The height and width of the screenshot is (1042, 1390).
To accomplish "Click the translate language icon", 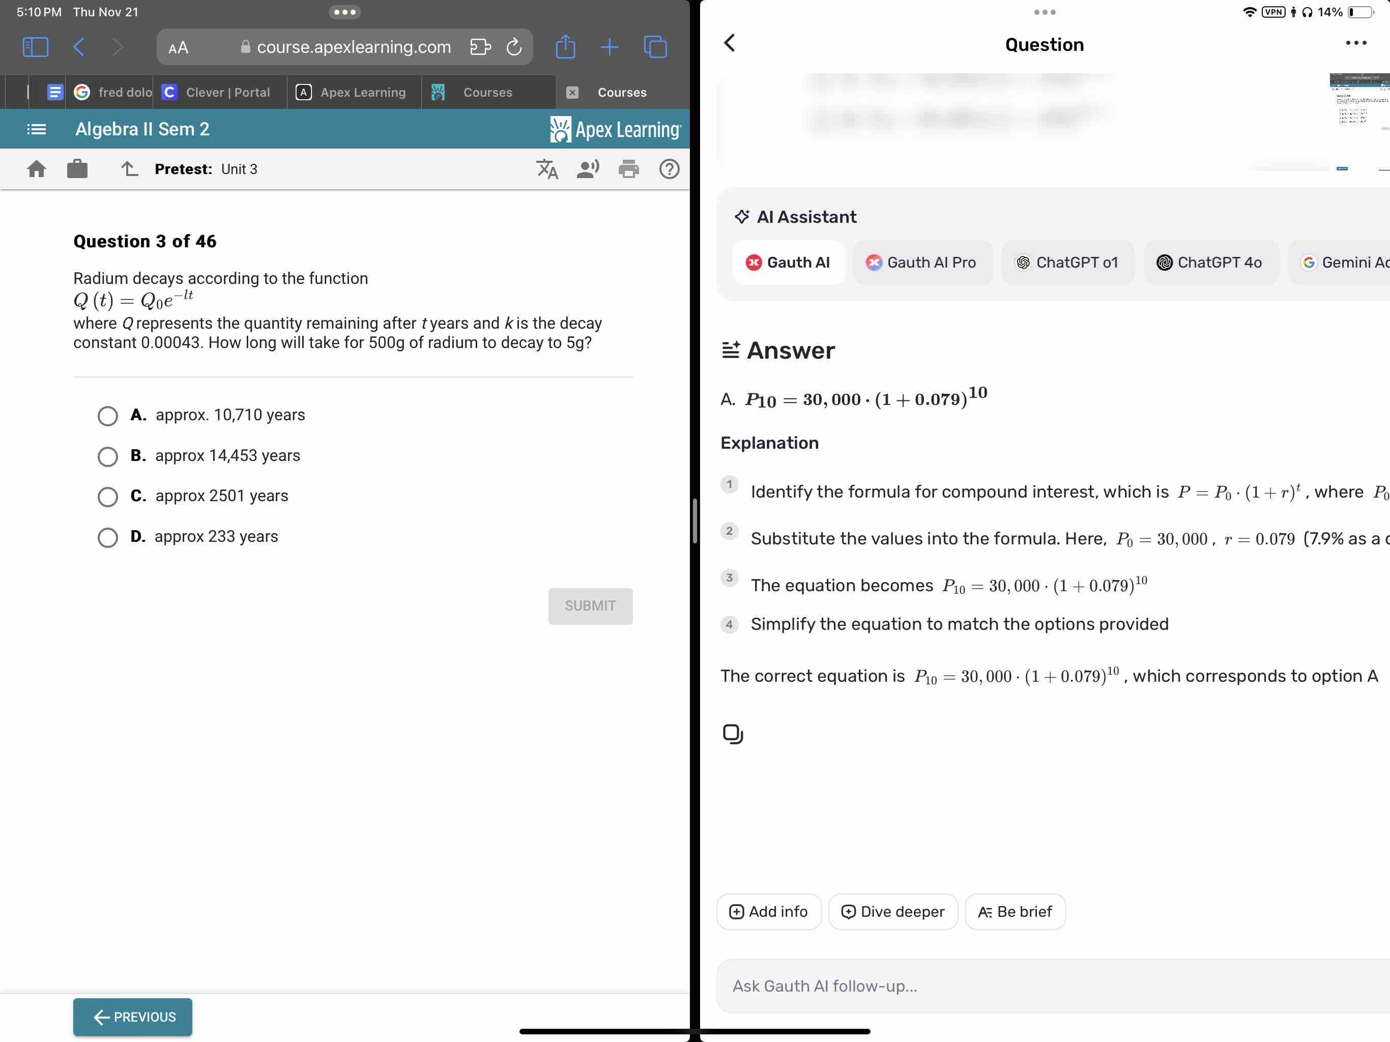I will (545, 169).
